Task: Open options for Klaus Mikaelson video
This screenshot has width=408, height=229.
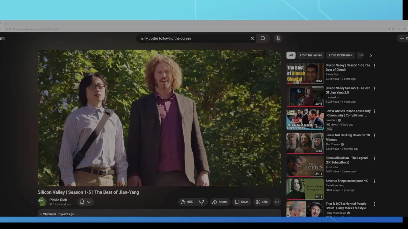Action: pyautogui.click(x=375, y=158)
